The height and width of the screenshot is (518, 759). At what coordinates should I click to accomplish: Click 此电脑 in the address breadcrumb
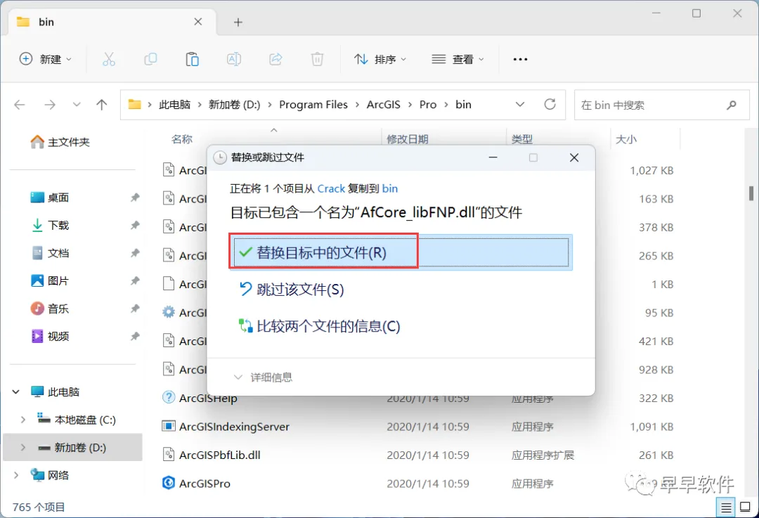point(175,105)
